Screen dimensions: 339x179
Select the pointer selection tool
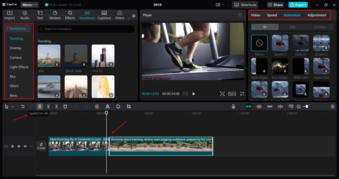point(7,107)
